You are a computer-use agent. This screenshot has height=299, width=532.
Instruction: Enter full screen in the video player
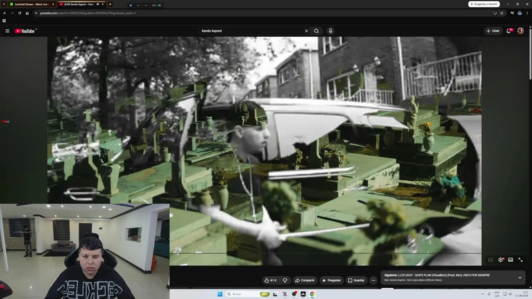point(520,260)
